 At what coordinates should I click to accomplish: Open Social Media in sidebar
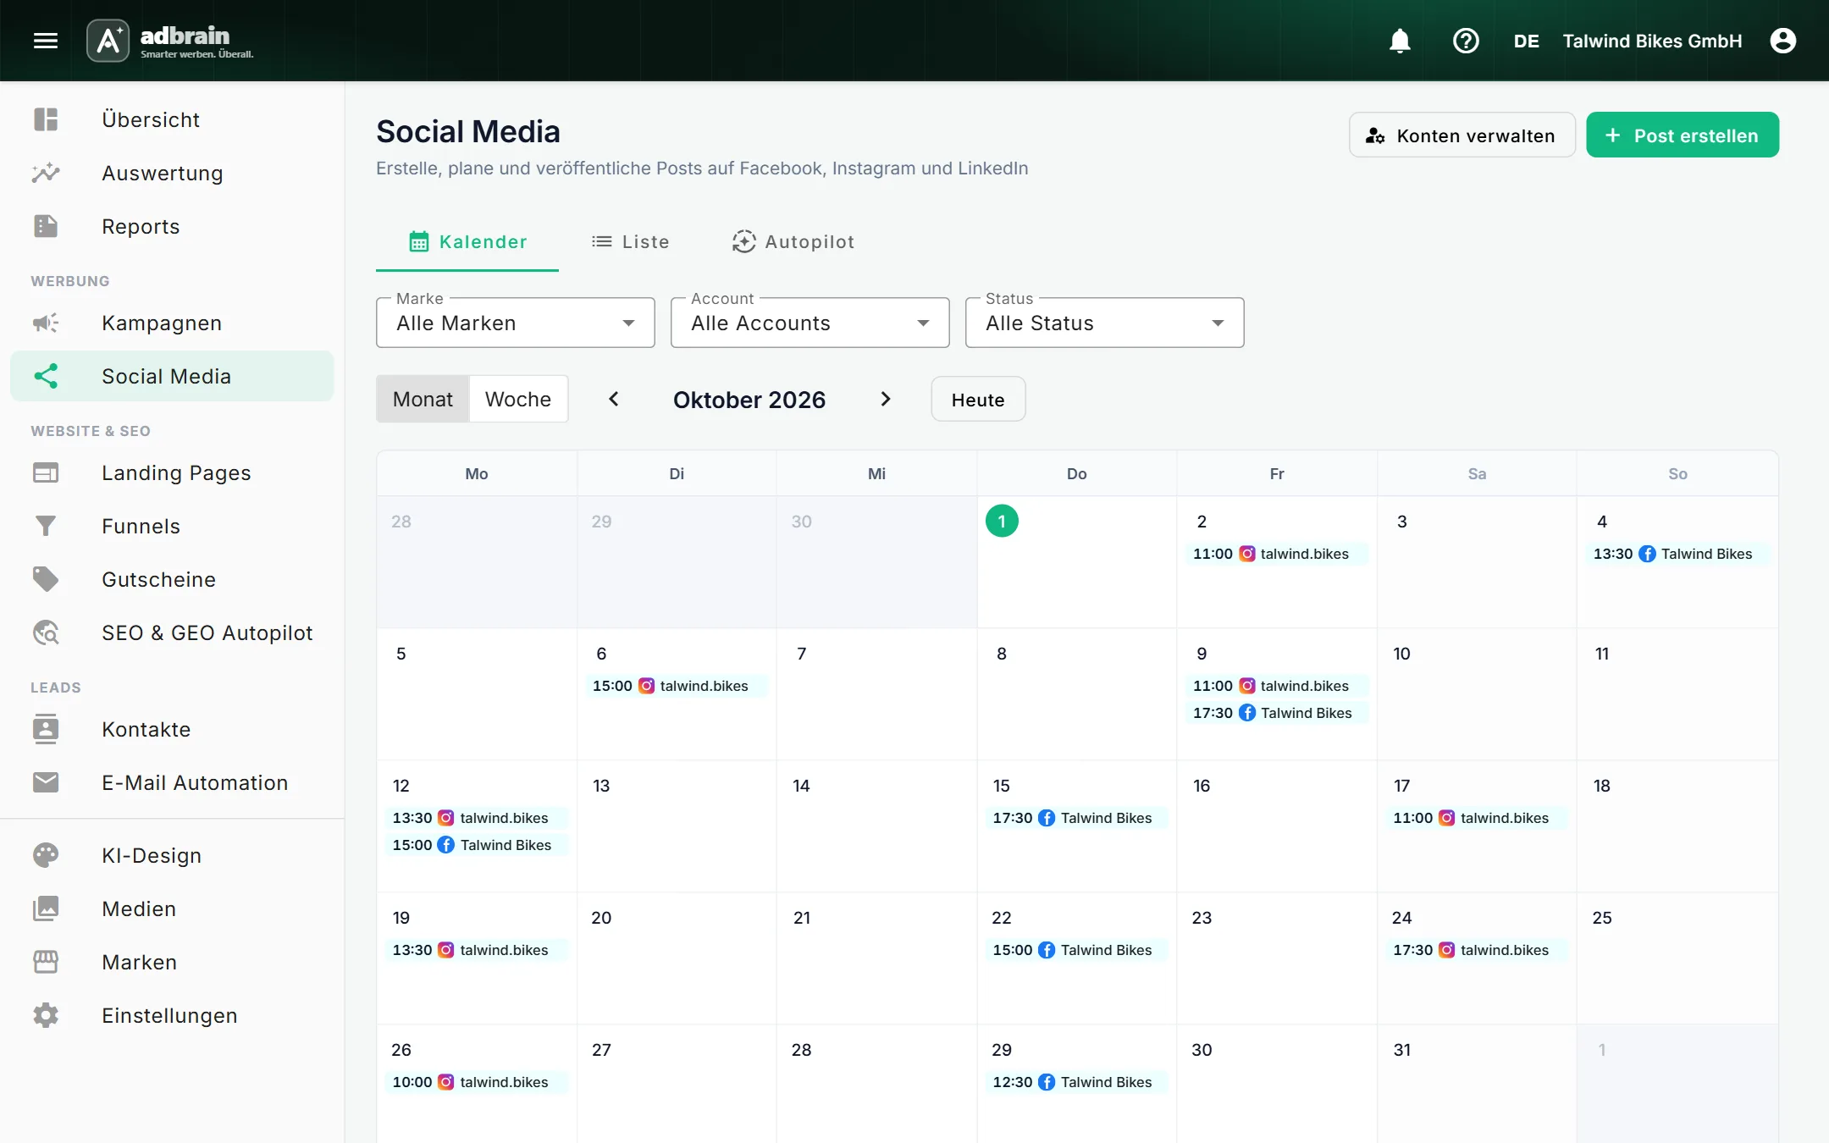tap(172, 376)
